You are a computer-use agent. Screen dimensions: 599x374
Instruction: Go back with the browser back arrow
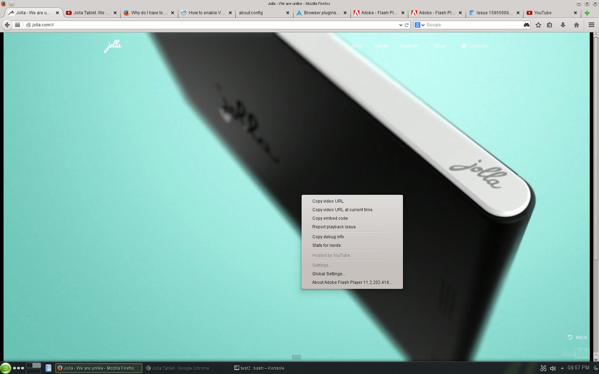point(7,25)
